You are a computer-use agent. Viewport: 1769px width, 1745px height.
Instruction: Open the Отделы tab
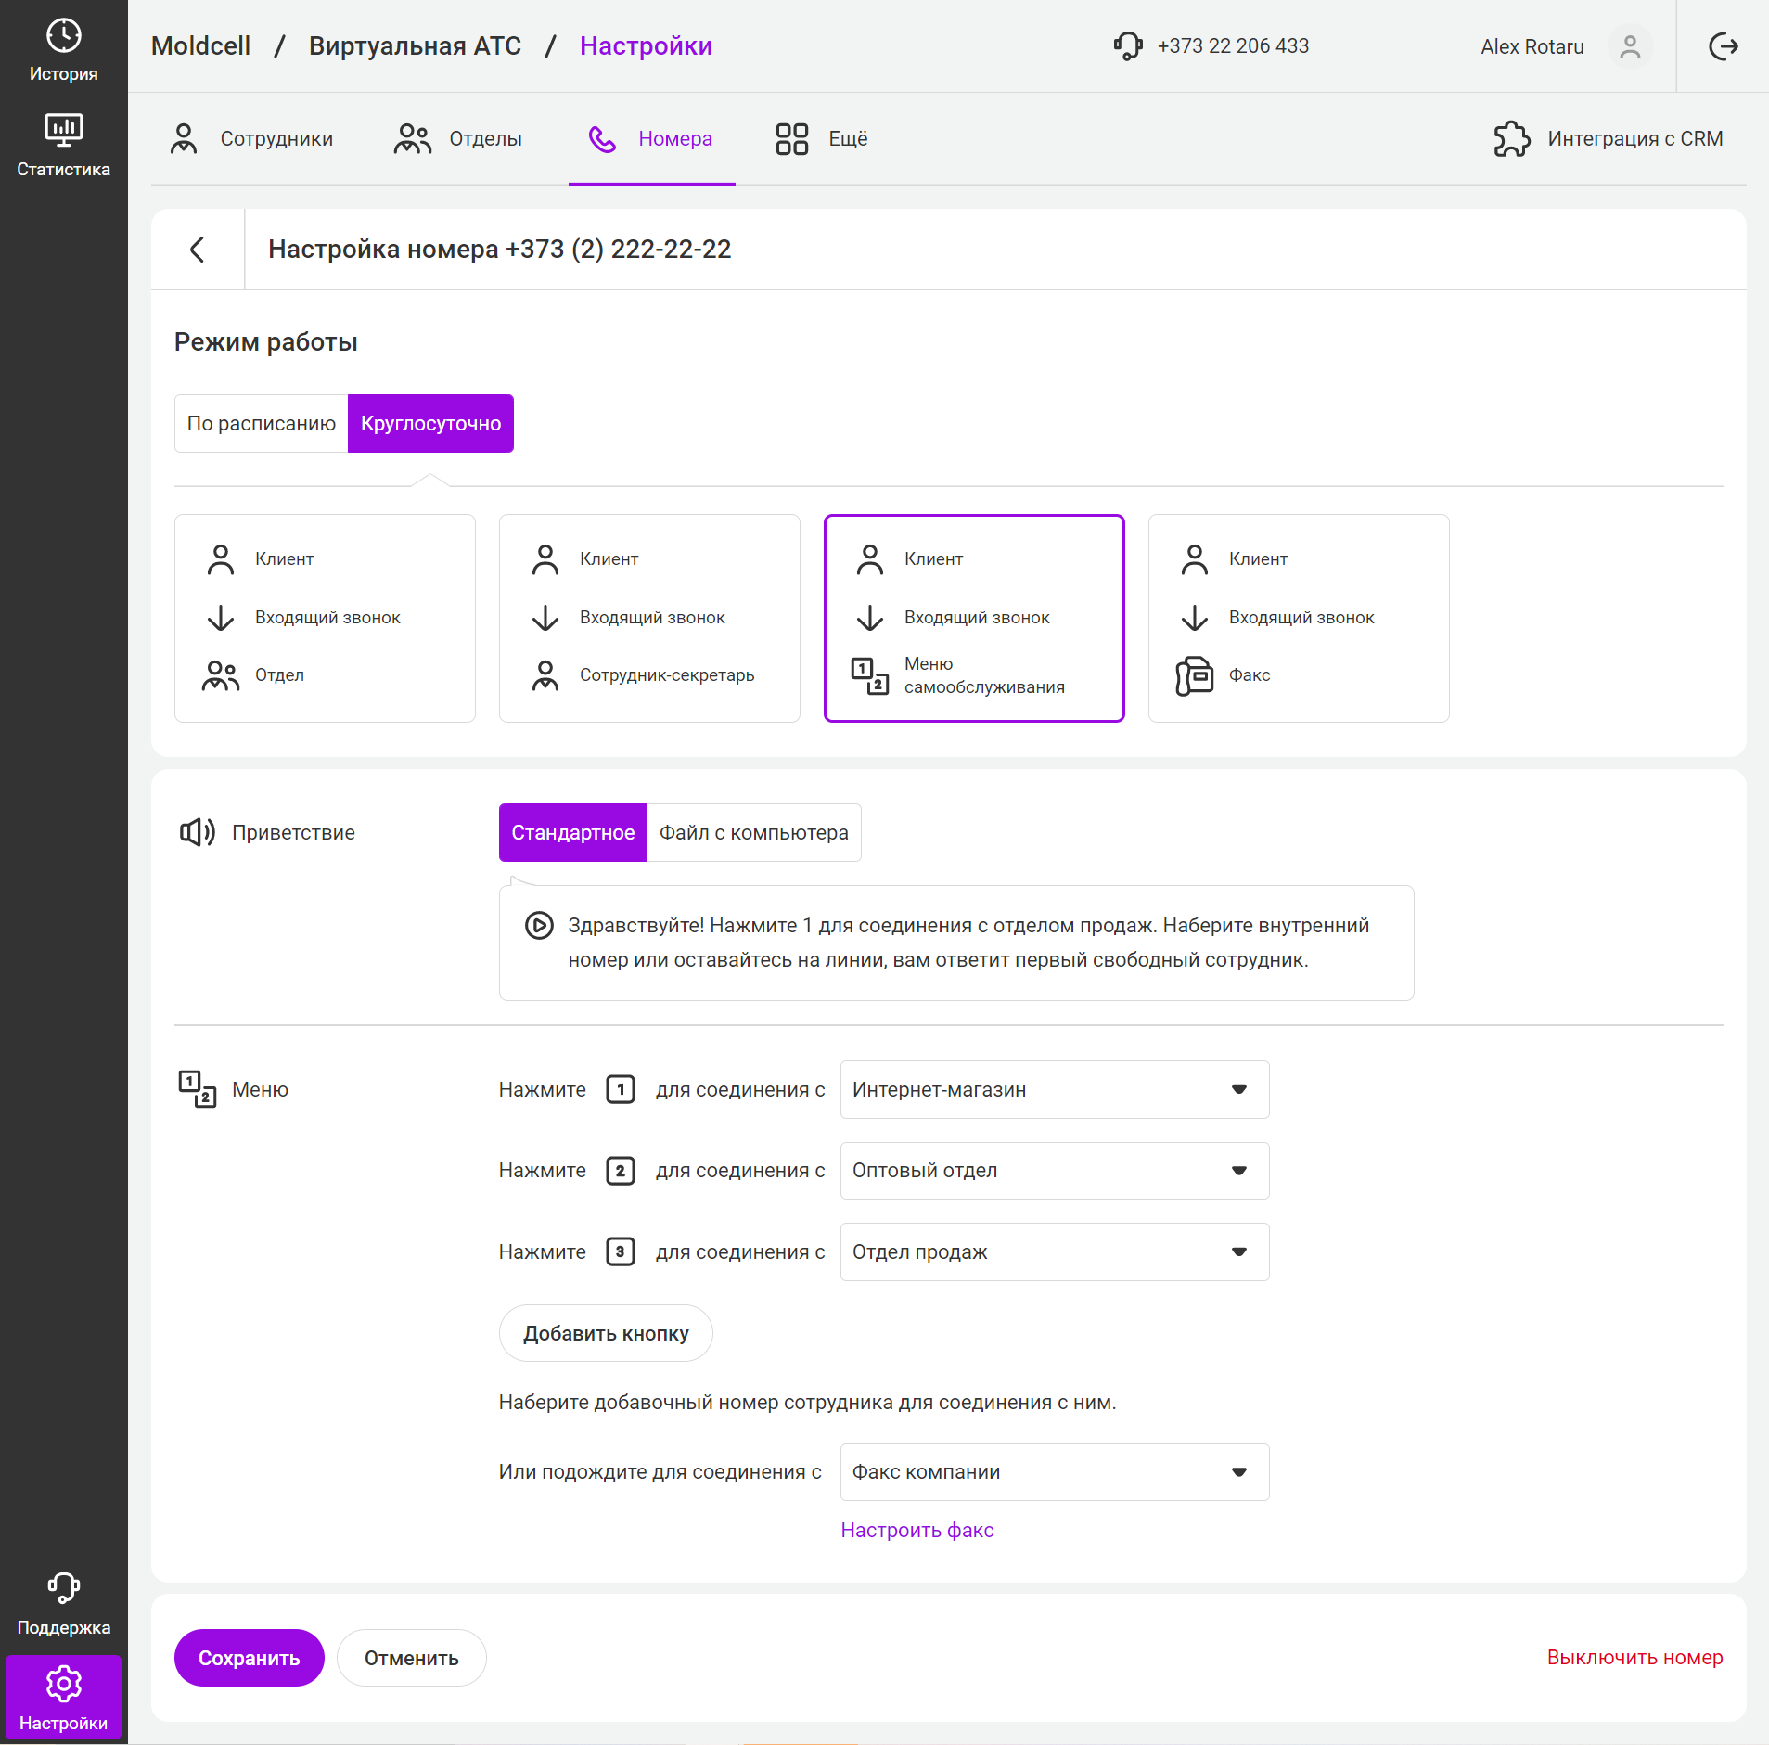(x=458, y=139)
